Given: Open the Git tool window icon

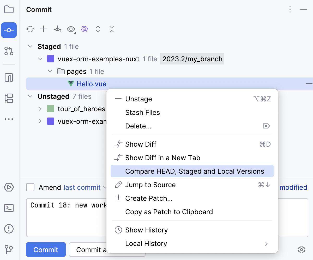Looking at the screenshot, I should [9, 249].
